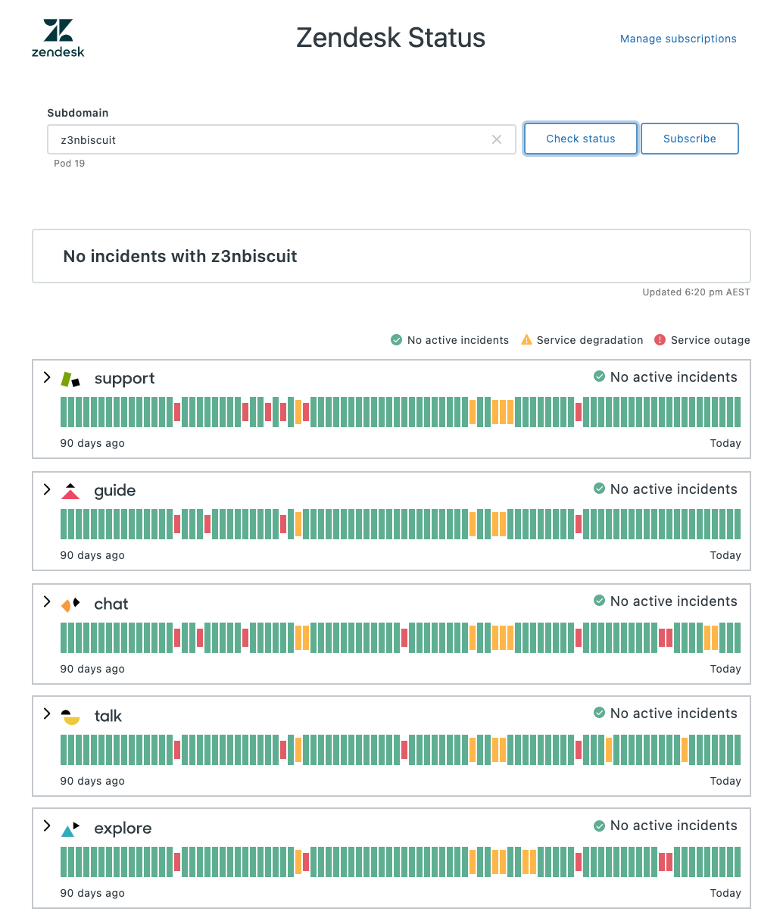Click chat's No active incidents check icon

599,601
